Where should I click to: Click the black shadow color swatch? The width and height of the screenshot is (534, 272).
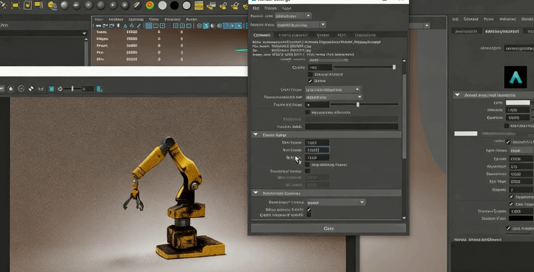521,218
